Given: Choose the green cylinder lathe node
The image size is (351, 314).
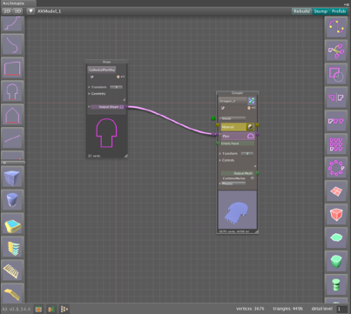Looking at the screenshot, I should click(336, 284).
